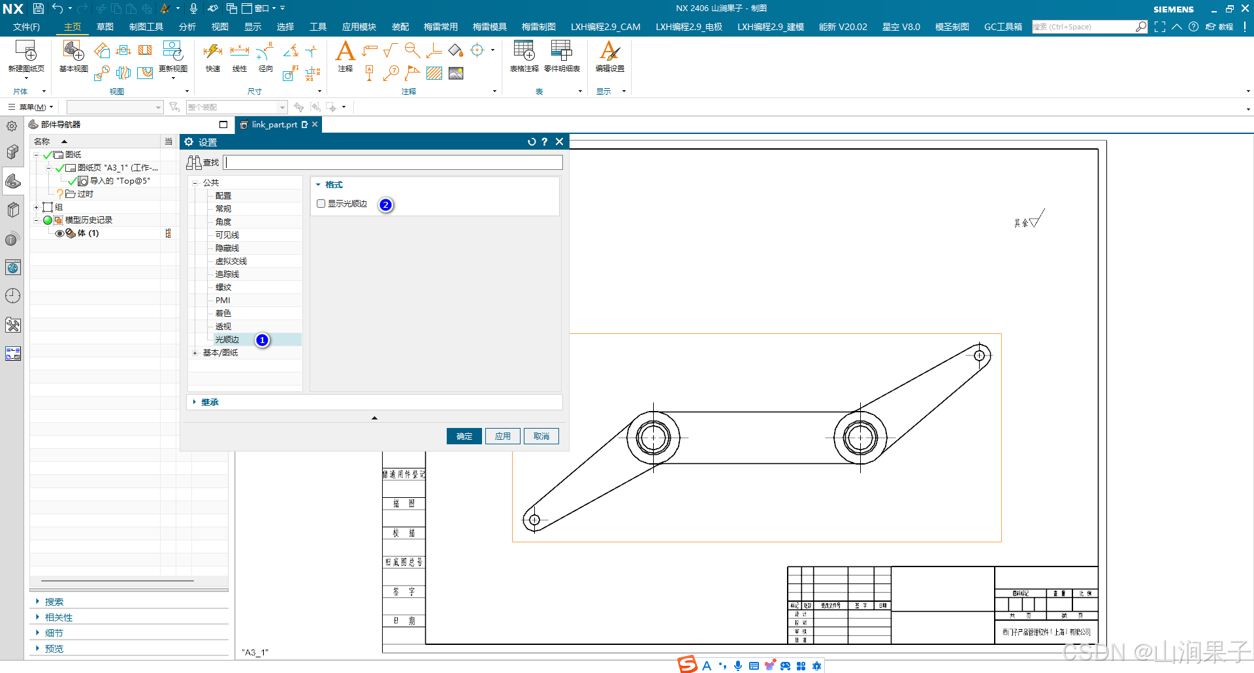
Task: Click the Save icon in title bar
Action: tap(39, 8)
